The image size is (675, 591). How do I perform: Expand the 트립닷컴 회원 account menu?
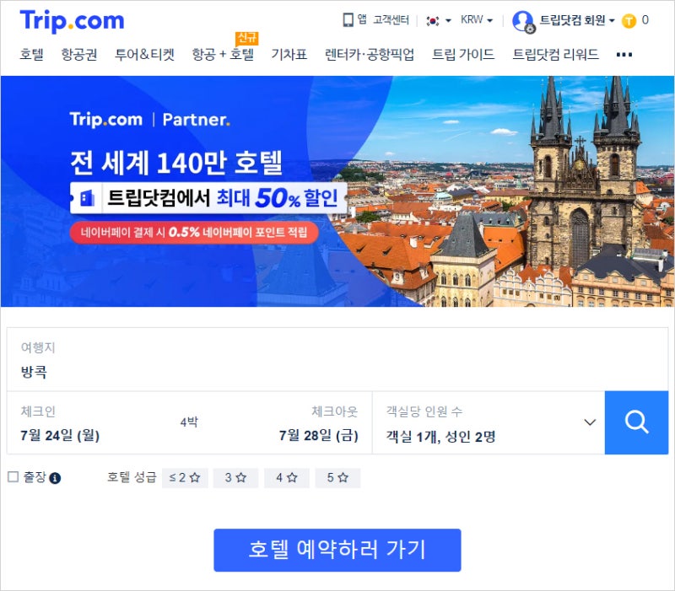pos(577,20)
